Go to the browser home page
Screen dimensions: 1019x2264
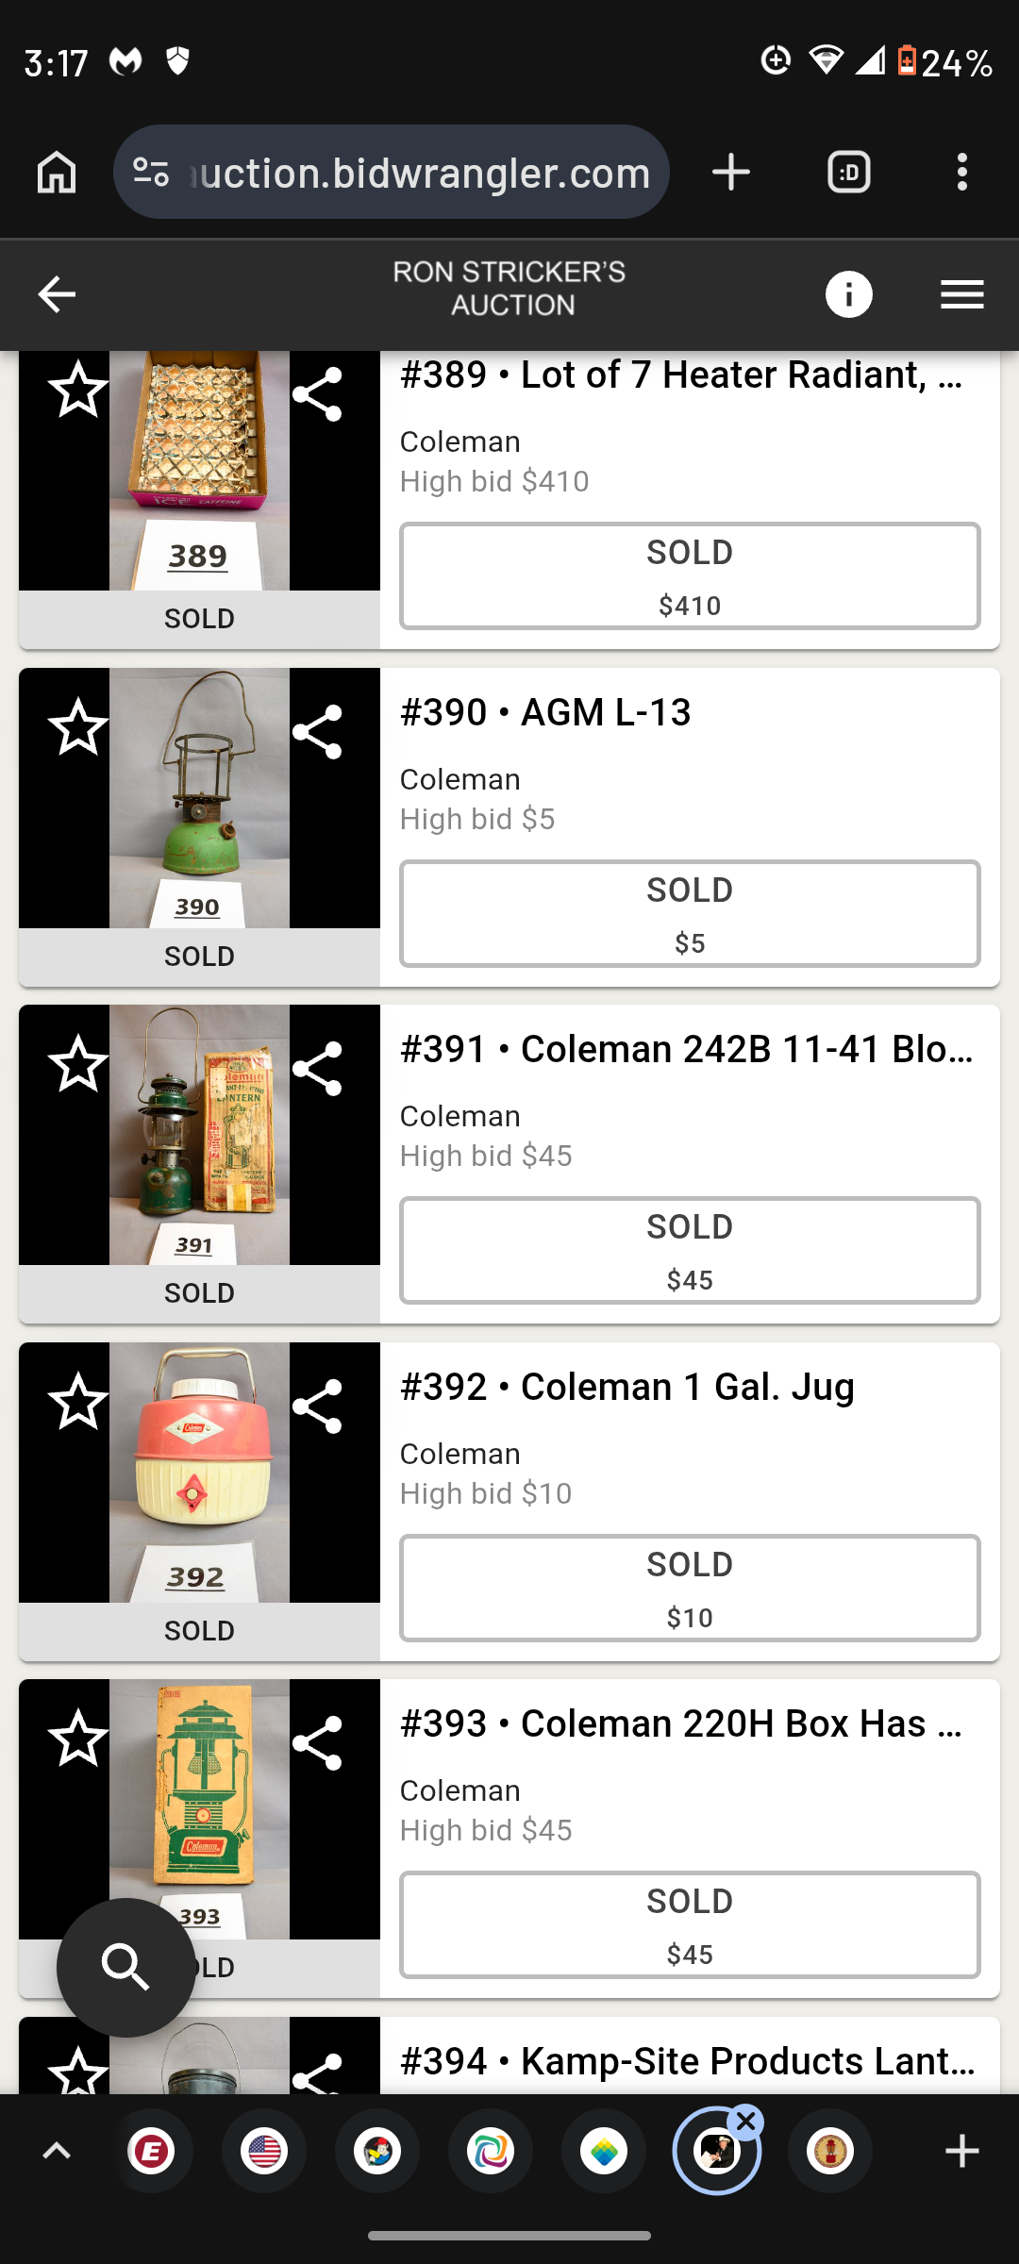[x=57, y=173]
